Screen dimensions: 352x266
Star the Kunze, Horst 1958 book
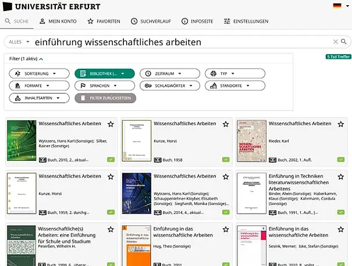(226, 124)
